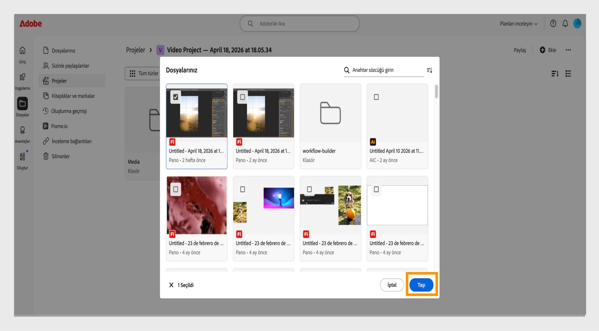Select the Dosyalar files icon
Screen dimensions: 599x331
(x=22, y=104)
